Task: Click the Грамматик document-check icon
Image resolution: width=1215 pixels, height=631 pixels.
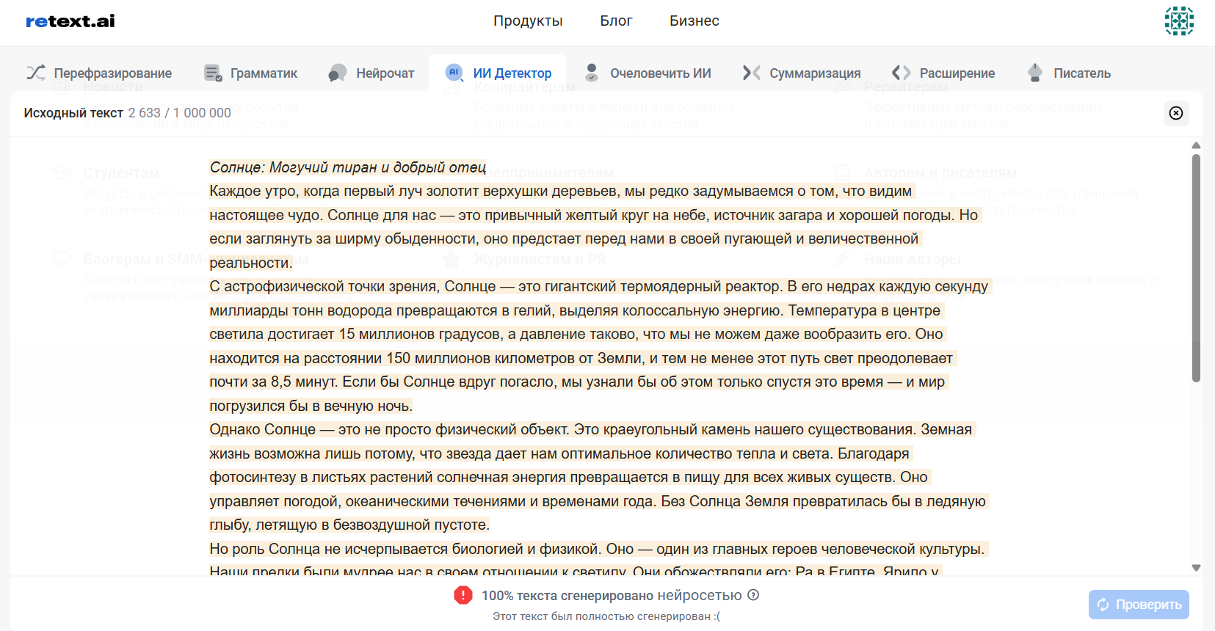Action: [213, 73]
